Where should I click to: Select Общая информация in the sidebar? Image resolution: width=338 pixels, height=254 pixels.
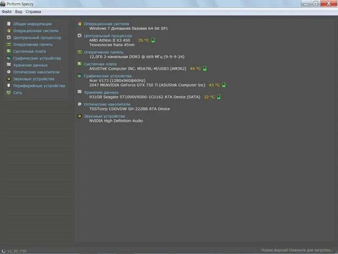(33, 24)
